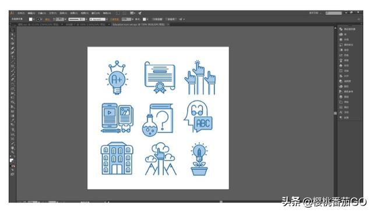Viewport: 373px width, 213px height.
Task: Open the 文件(F) File menu
Action: [21, 13]
